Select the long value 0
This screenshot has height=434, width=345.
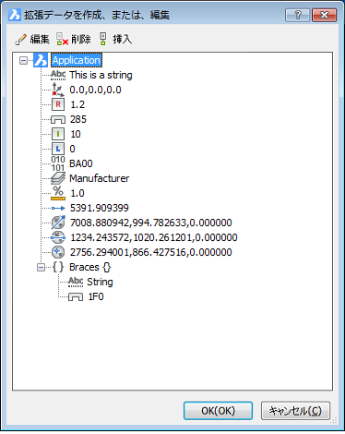[72, 149]
